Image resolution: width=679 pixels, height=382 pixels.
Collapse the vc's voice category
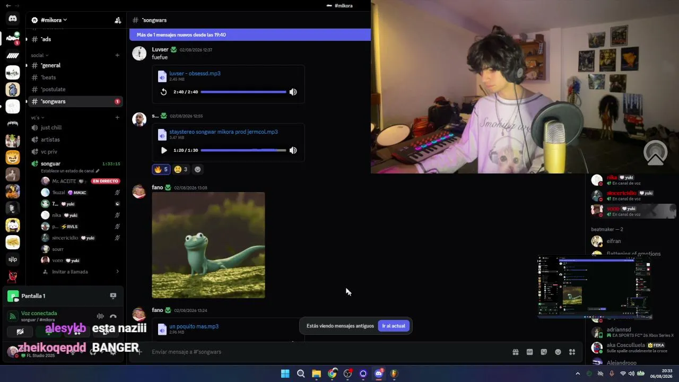click(37, 117)
